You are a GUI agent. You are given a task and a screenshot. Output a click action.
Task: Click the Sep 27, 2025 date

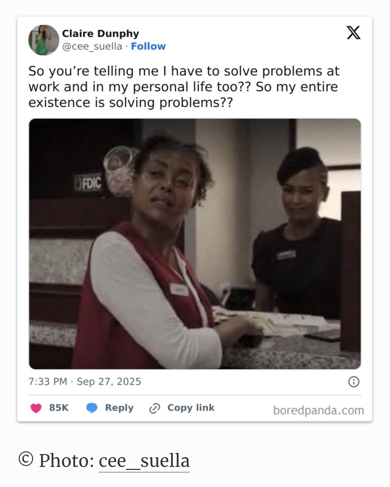click(109, 382)
